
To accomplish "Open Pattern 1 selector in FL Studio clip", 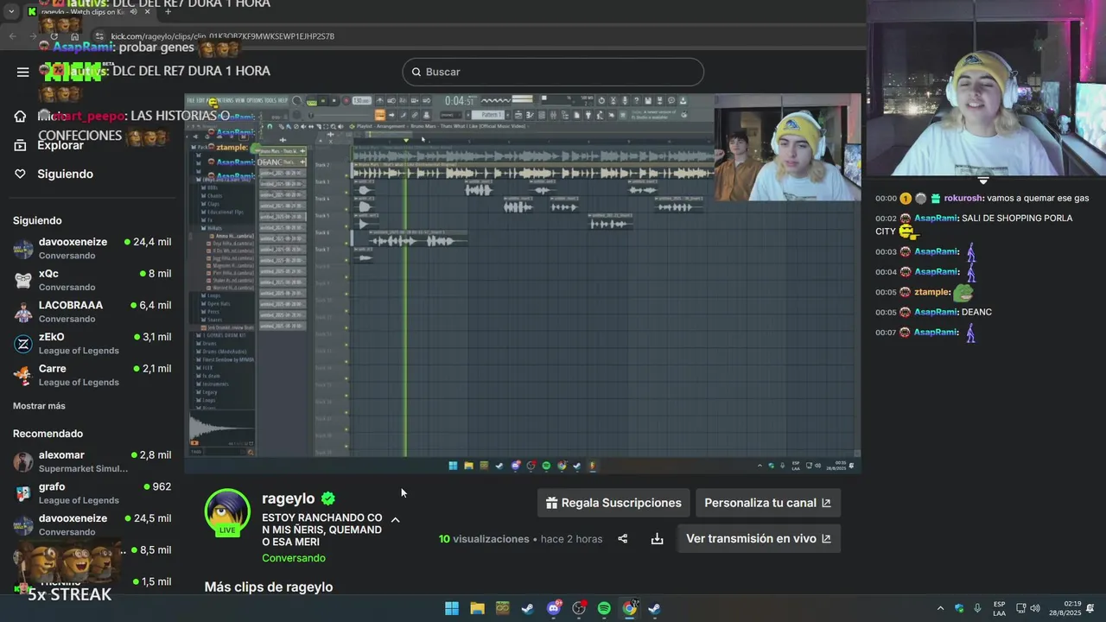I will click(491, 115).
